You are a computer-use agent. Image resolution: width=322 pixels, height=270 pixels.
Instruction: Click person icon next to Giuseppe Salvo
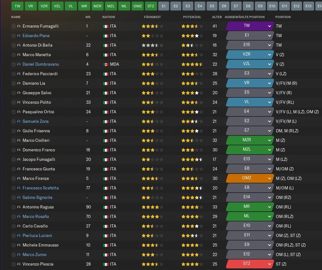19,93
